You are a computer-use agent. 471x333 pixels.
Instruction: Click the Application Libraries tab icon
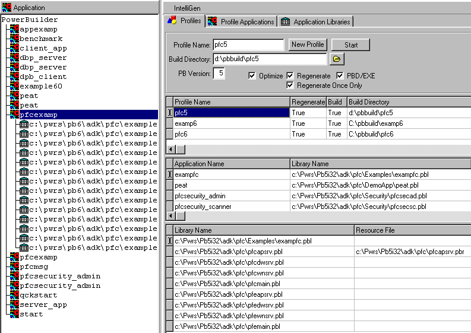click(x=285, y=21)
